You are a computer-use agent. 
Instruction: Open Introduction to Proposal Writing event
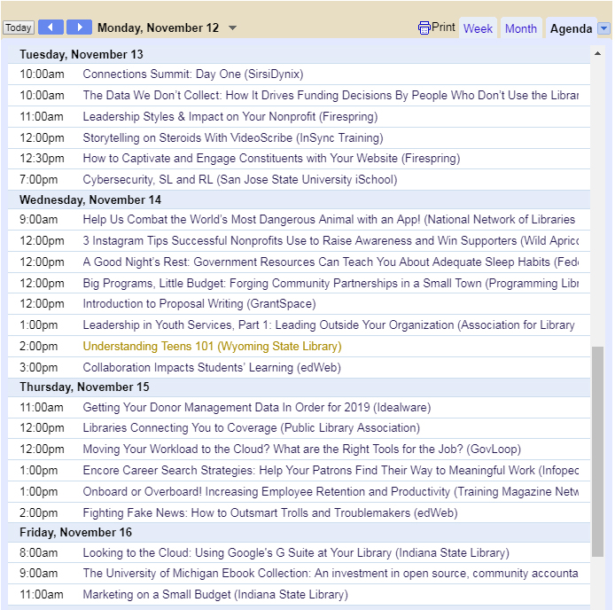coord(199,303)
